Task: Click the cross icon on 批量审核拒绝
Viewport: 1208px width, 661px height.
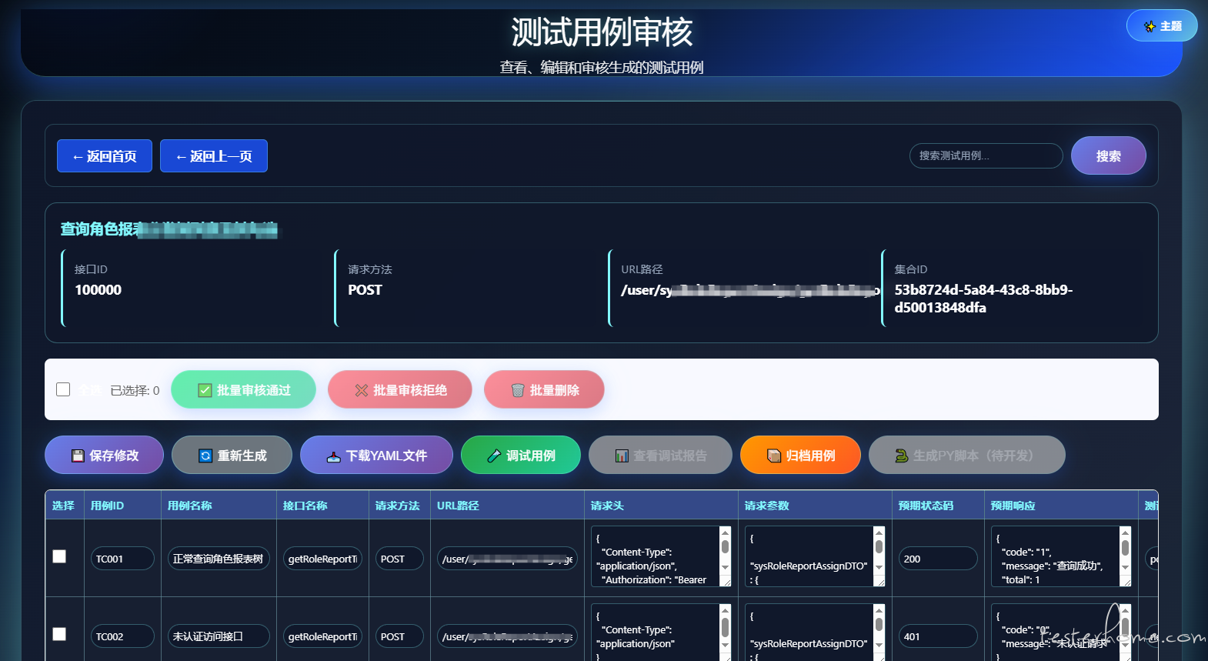Action: pyautogui.click(x=361, y=390)
